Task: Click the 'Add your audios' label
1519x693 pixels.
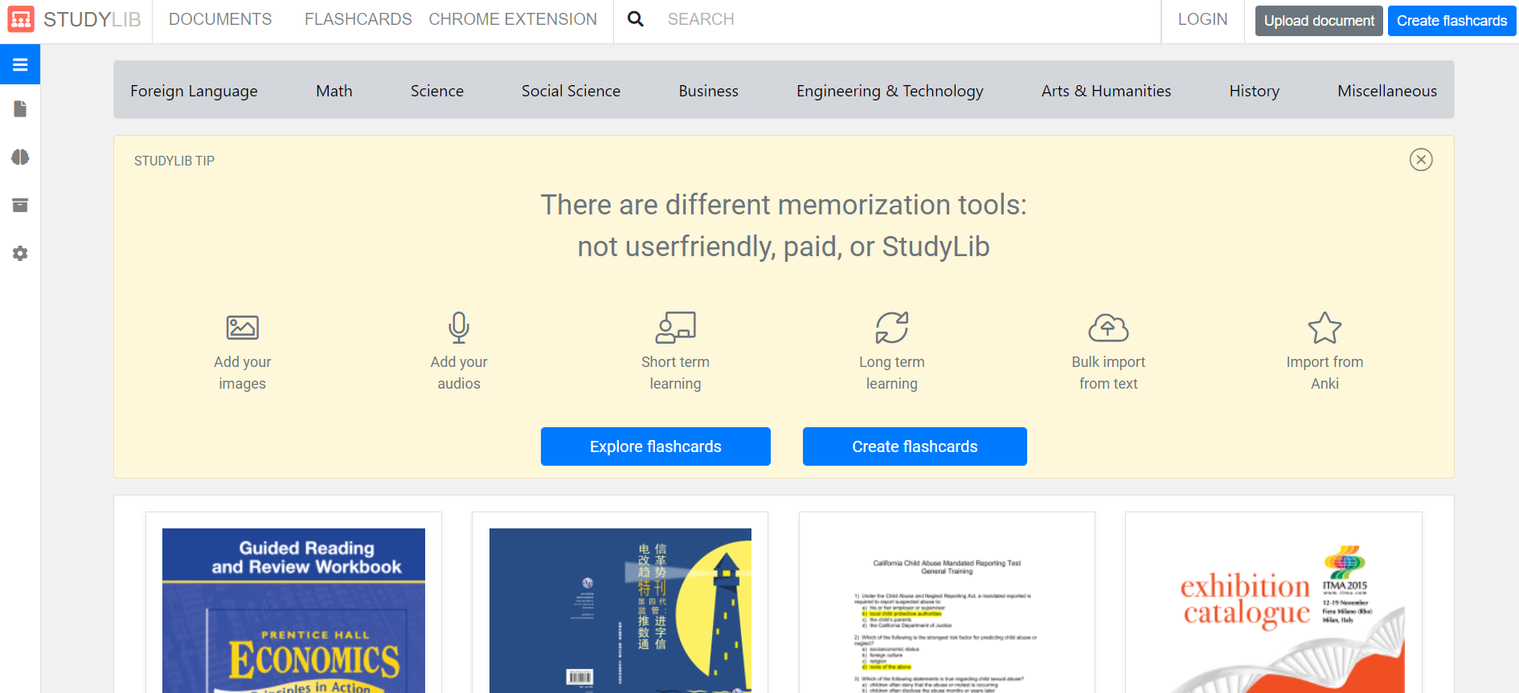Action: tap(459, 373)
